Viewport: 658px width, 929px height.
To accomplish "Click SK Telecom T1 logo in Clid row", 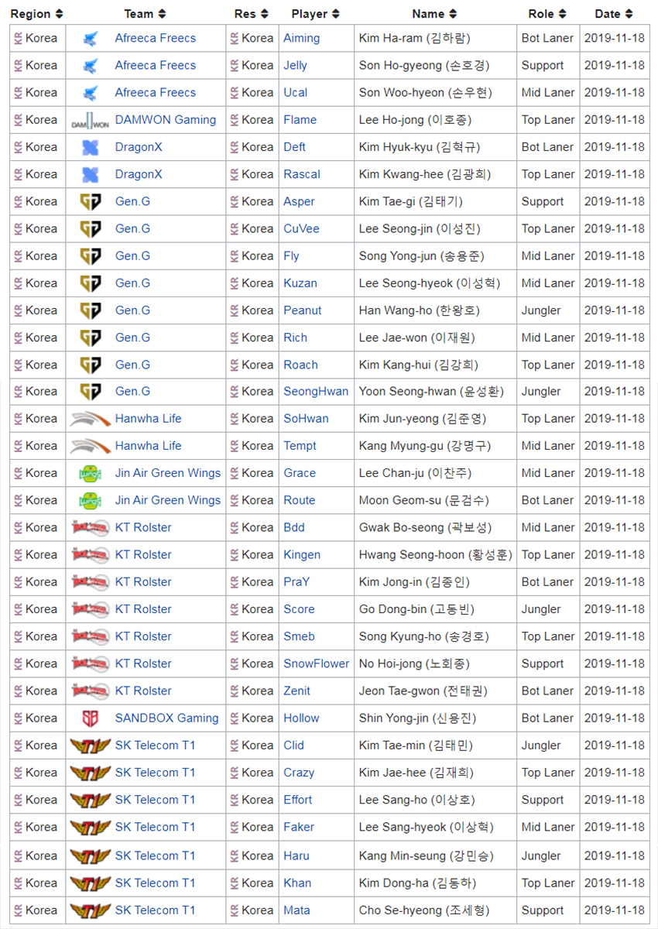I will tap(91, 746).
